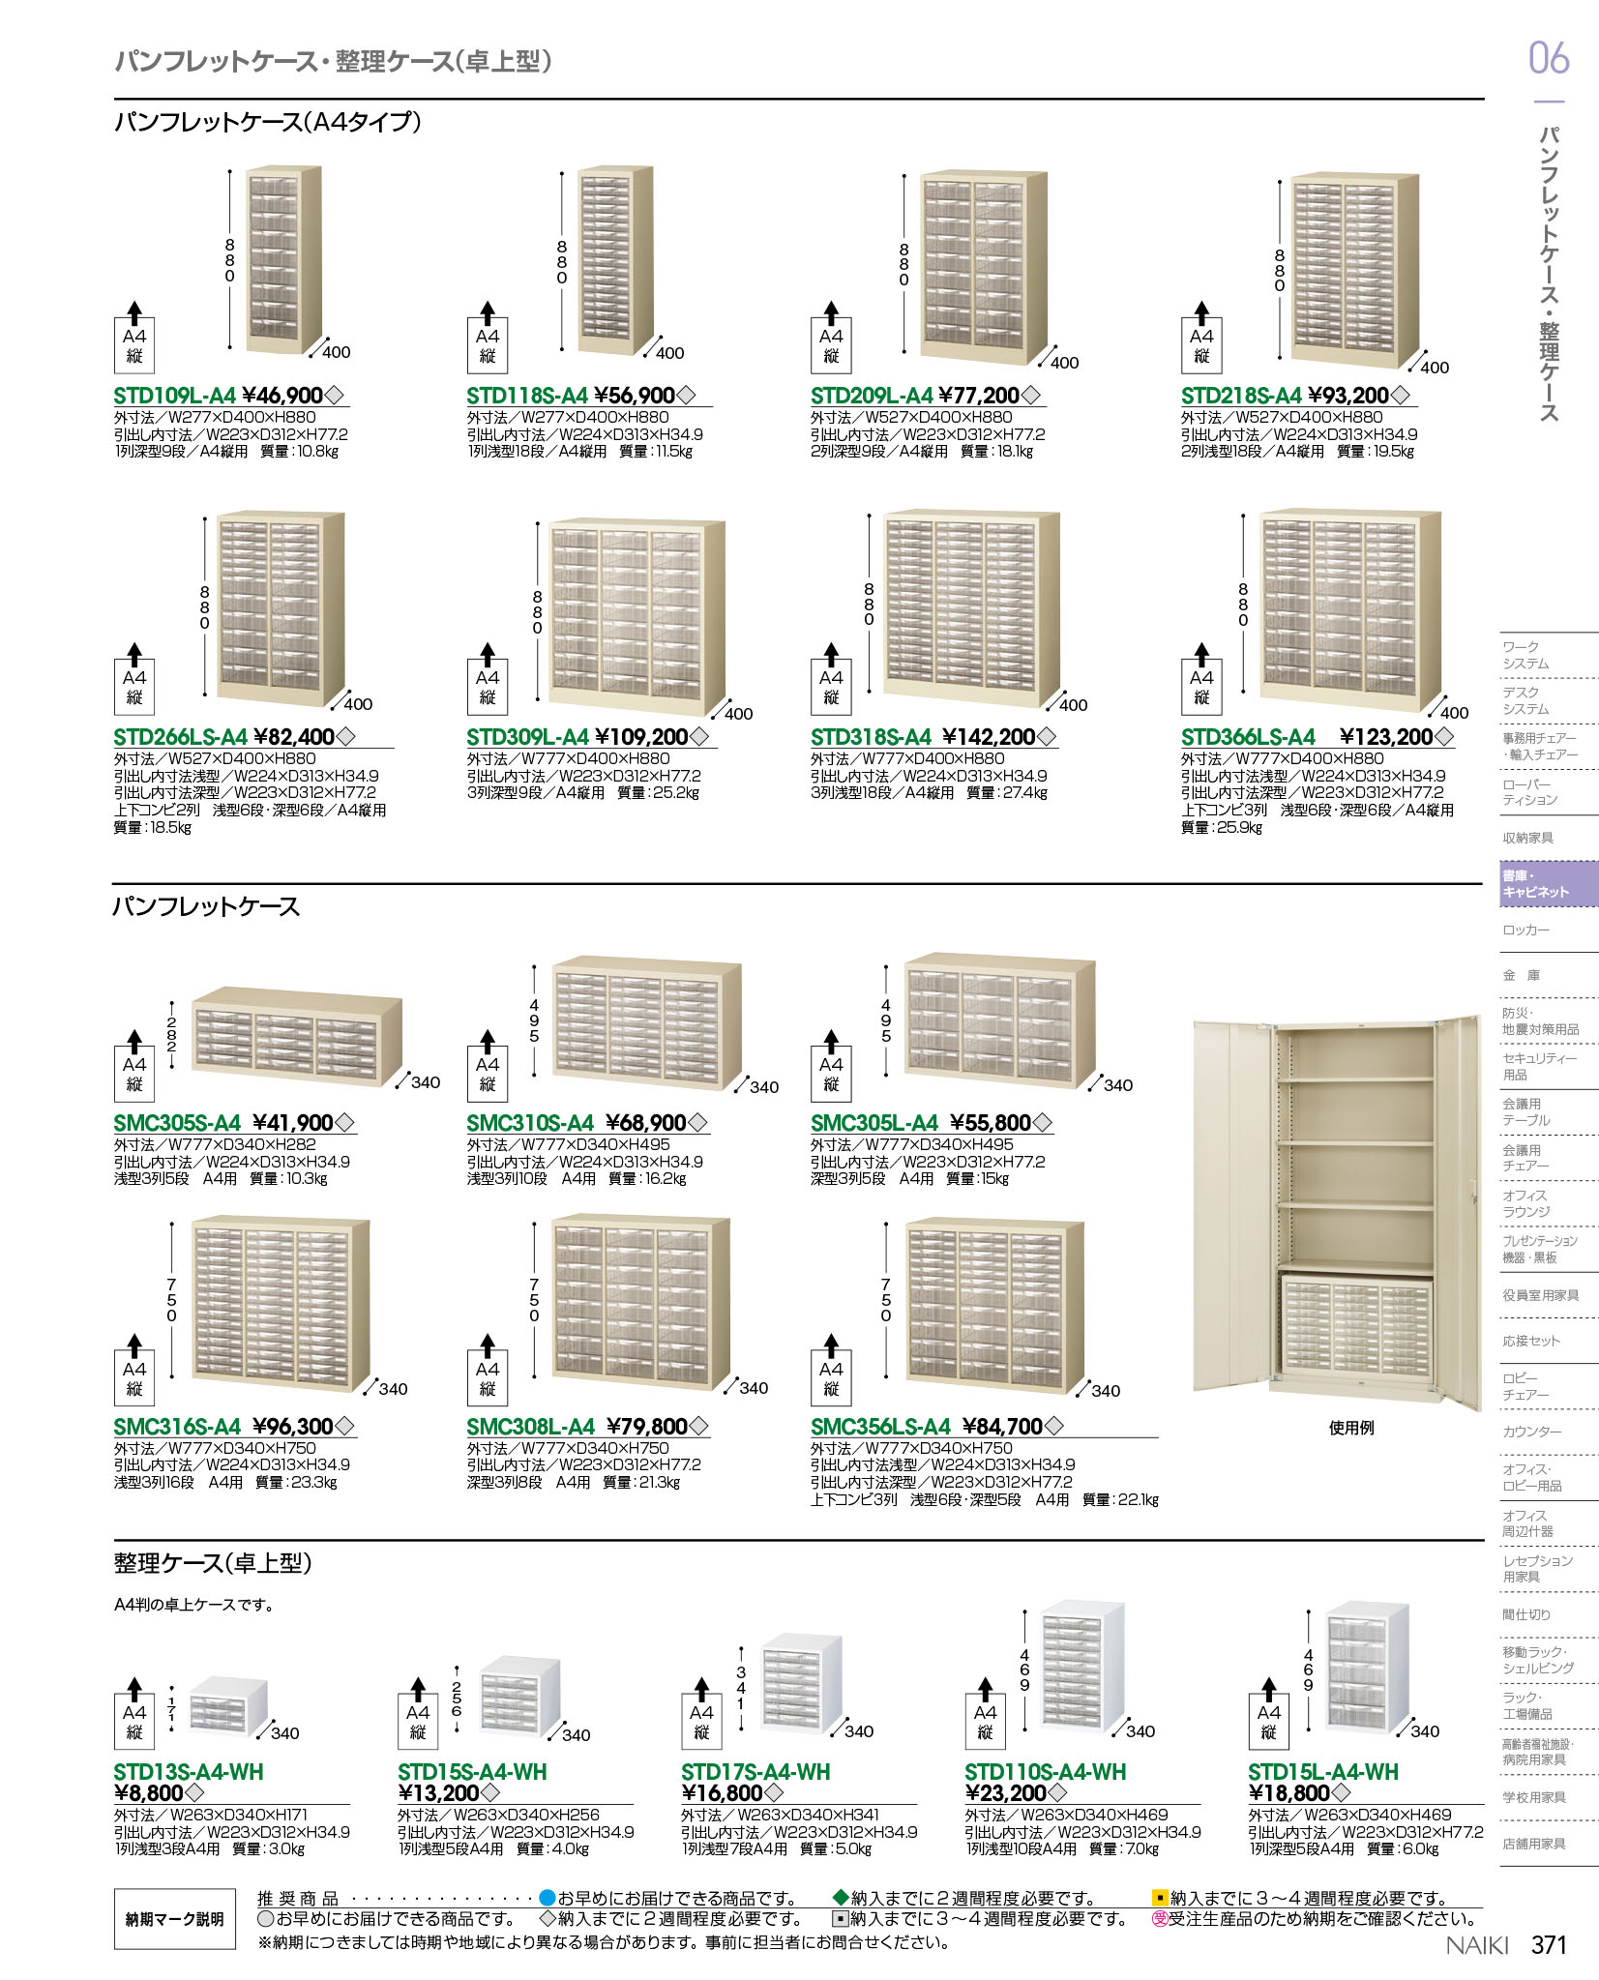Click the yellow square 3–4 week delivery mark
Screen dimensions: 1599x1980
click(x=1160, y=1898)
